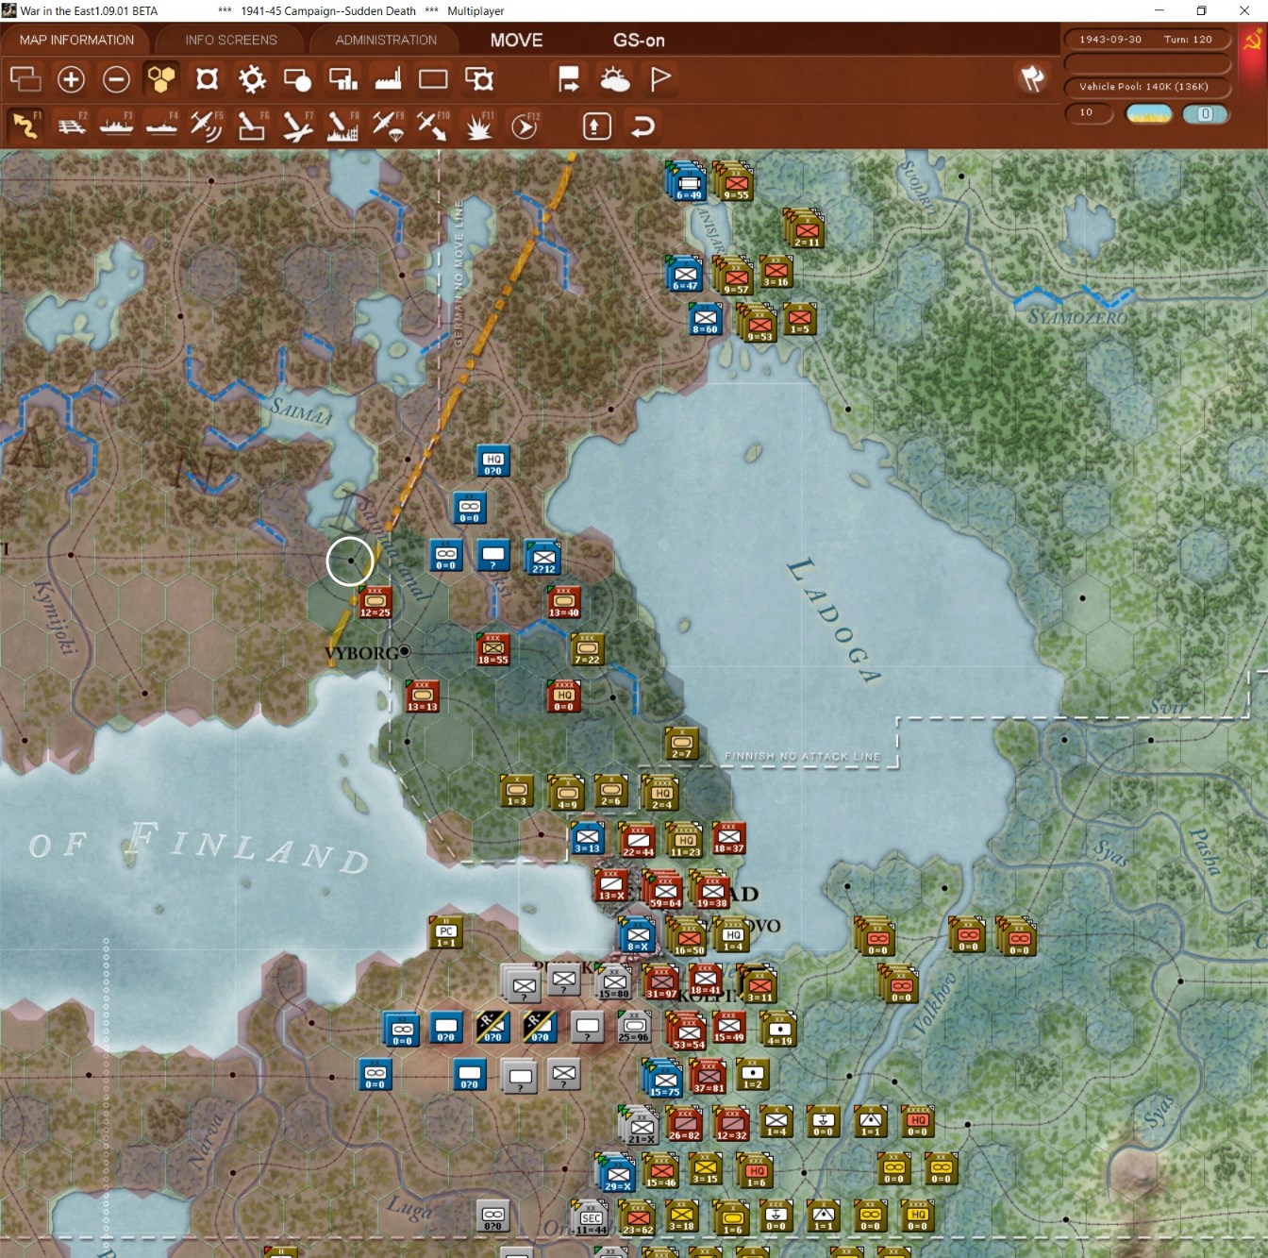The height and width of the screenshot is (1258, 1268).
Task: Select the 12=25 Soviet unit near Vyborg
Action: 375,601
